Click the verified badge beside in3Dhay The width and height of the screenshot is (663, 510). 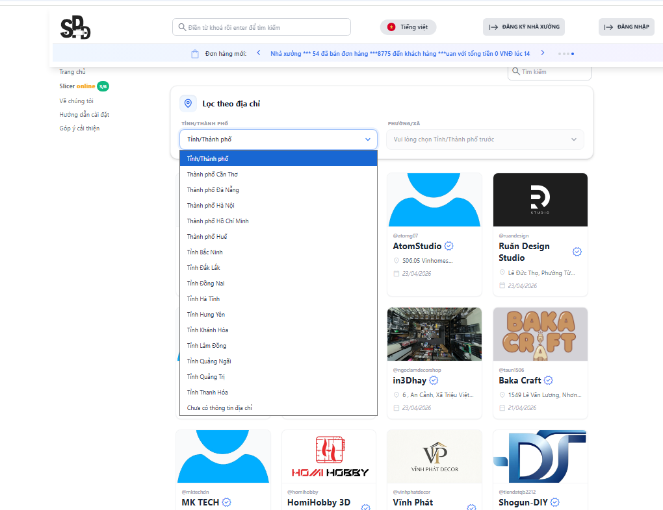click(434, 380)
